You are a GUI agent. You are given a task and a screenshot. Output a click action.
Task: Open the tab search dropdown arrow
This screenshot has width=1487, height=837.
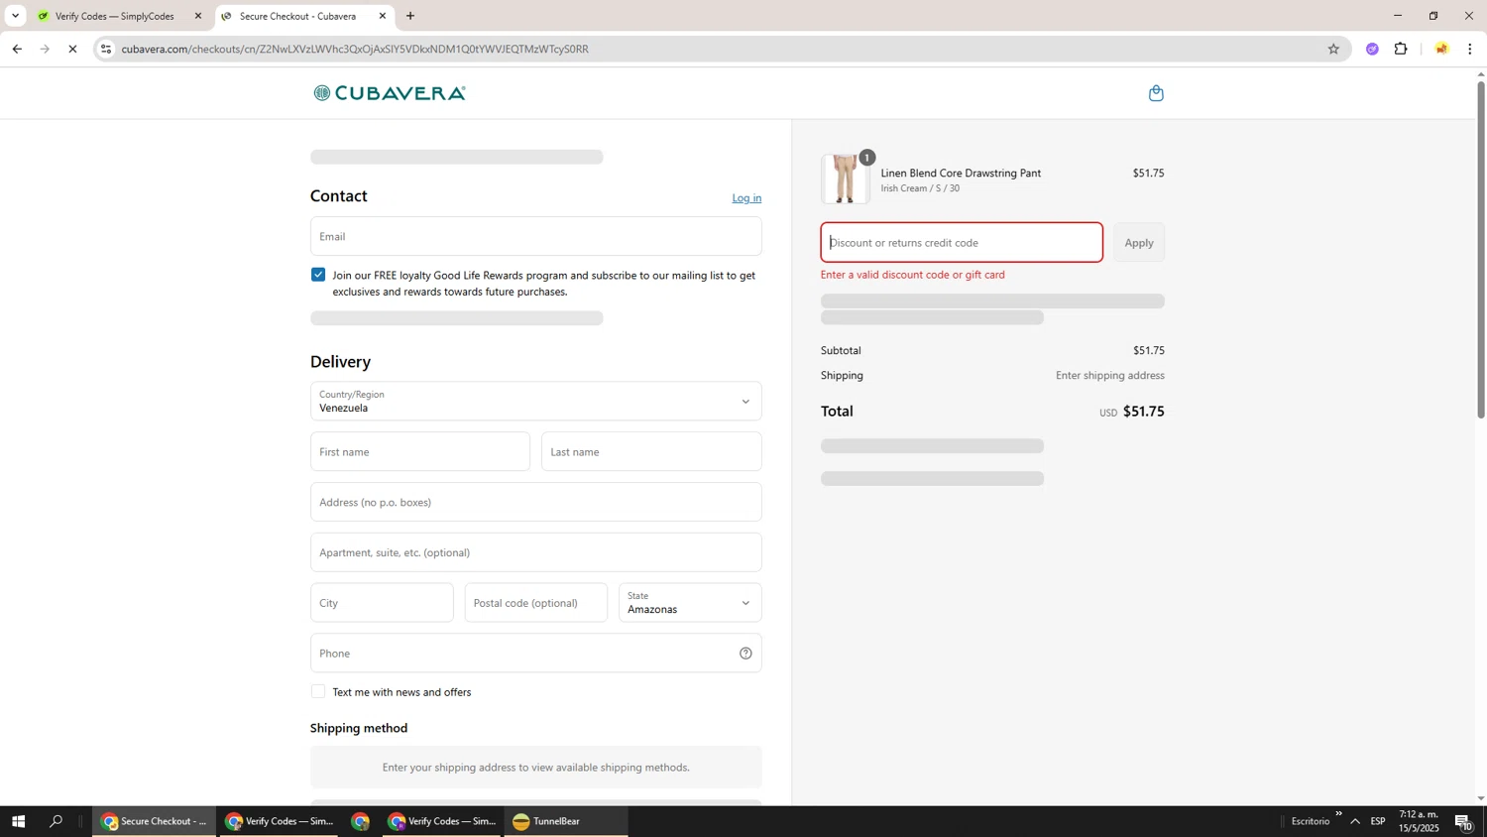(15, 16)
